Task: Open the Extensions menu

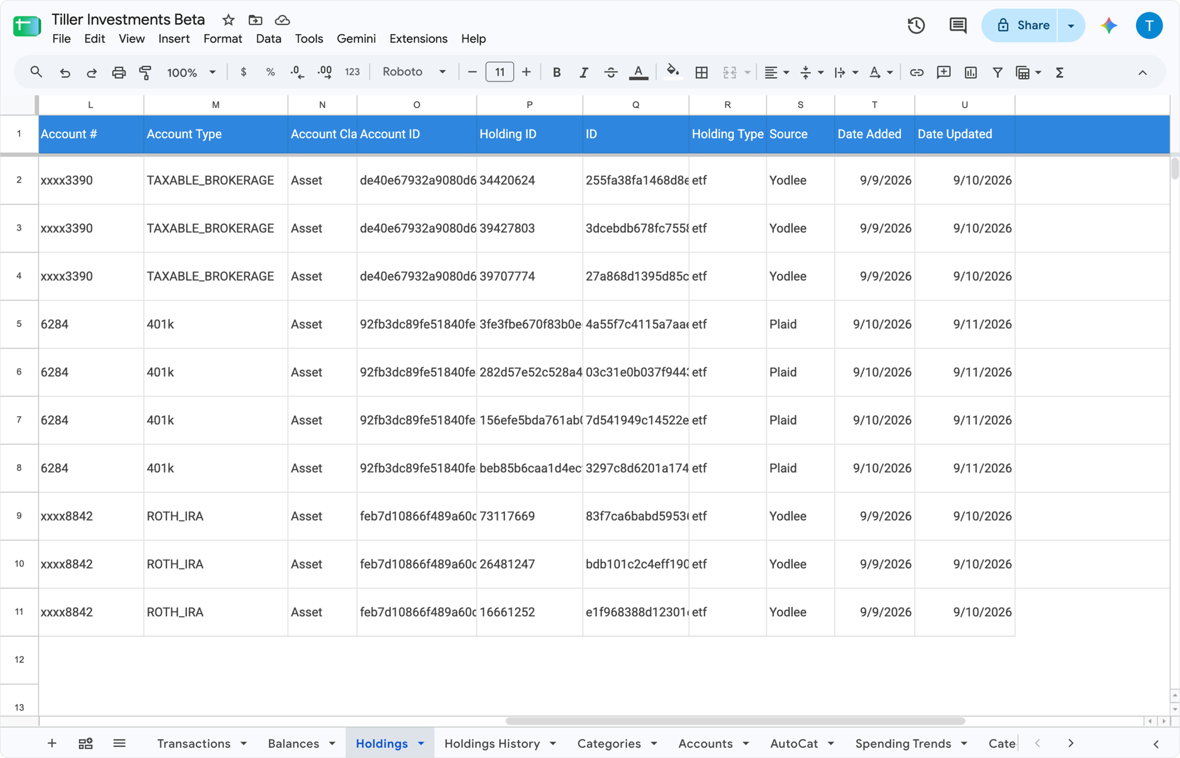Action: click(x=418, y=39)
